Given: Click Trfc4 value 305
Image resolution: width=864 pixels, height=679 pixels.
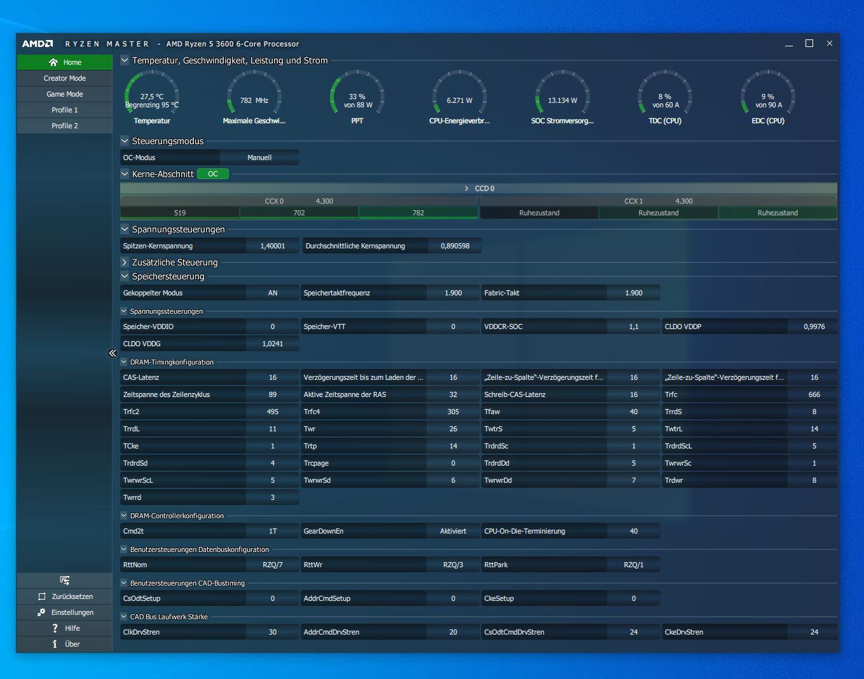Looking at the screenshot, I should (x=453, y=412).
